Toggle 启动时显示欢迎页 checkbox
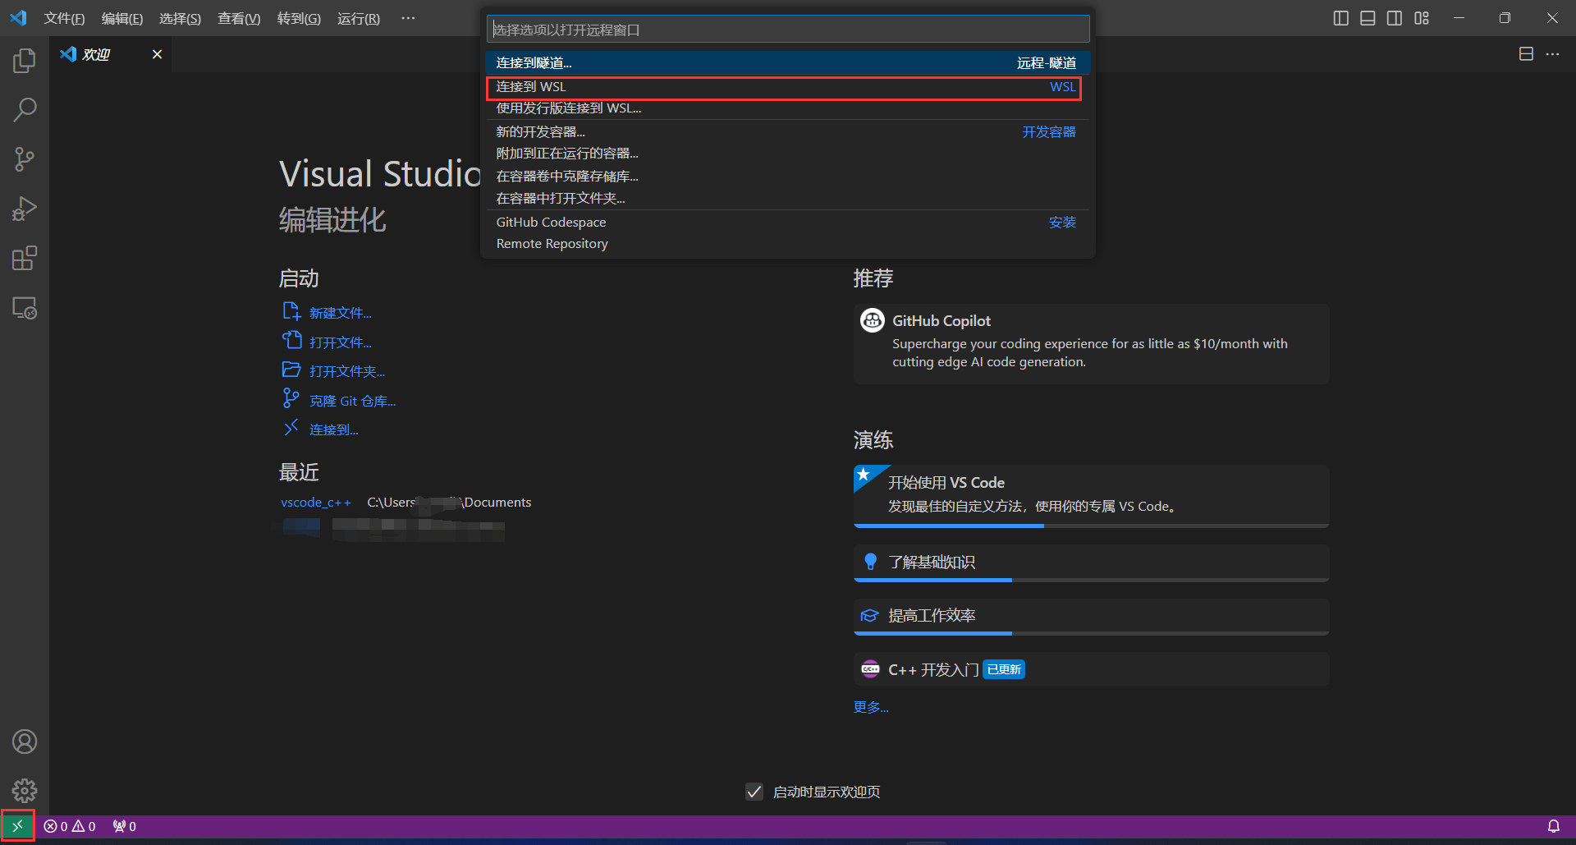Viewport: 1576px width, 845px height. (754, 792)
